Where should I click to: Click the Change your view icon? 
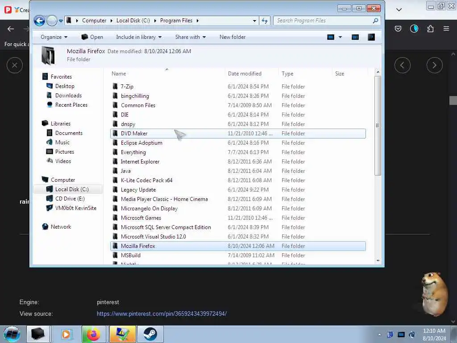(x=331, y=37)
